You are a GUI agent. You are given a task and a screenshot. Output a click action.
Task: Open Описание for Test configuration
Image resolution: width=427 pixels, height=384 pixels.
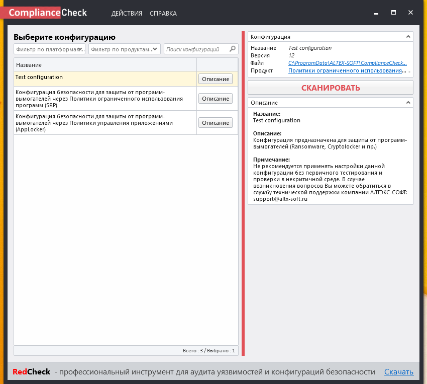pos(216,79)
